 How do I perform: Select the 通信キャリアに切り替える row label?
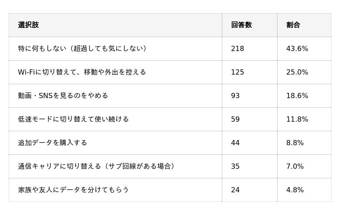click(x=97, y=166)
